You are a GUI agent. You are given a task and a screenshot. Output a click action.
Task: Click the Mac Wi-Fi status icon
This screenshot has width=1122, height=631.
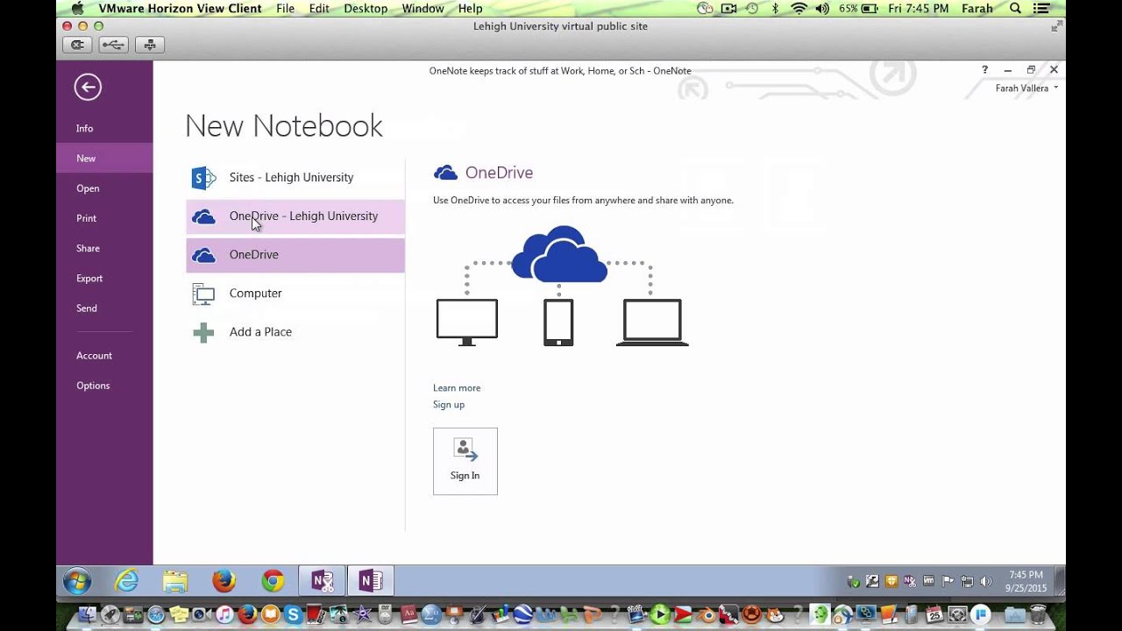pyautogui.click(x=799, y=9)
